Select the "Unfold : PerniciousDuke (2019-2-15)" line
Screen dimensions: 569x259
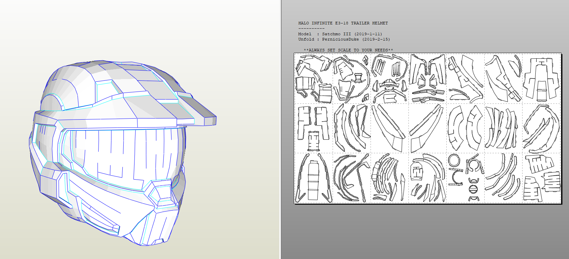(x=344, y=39)
